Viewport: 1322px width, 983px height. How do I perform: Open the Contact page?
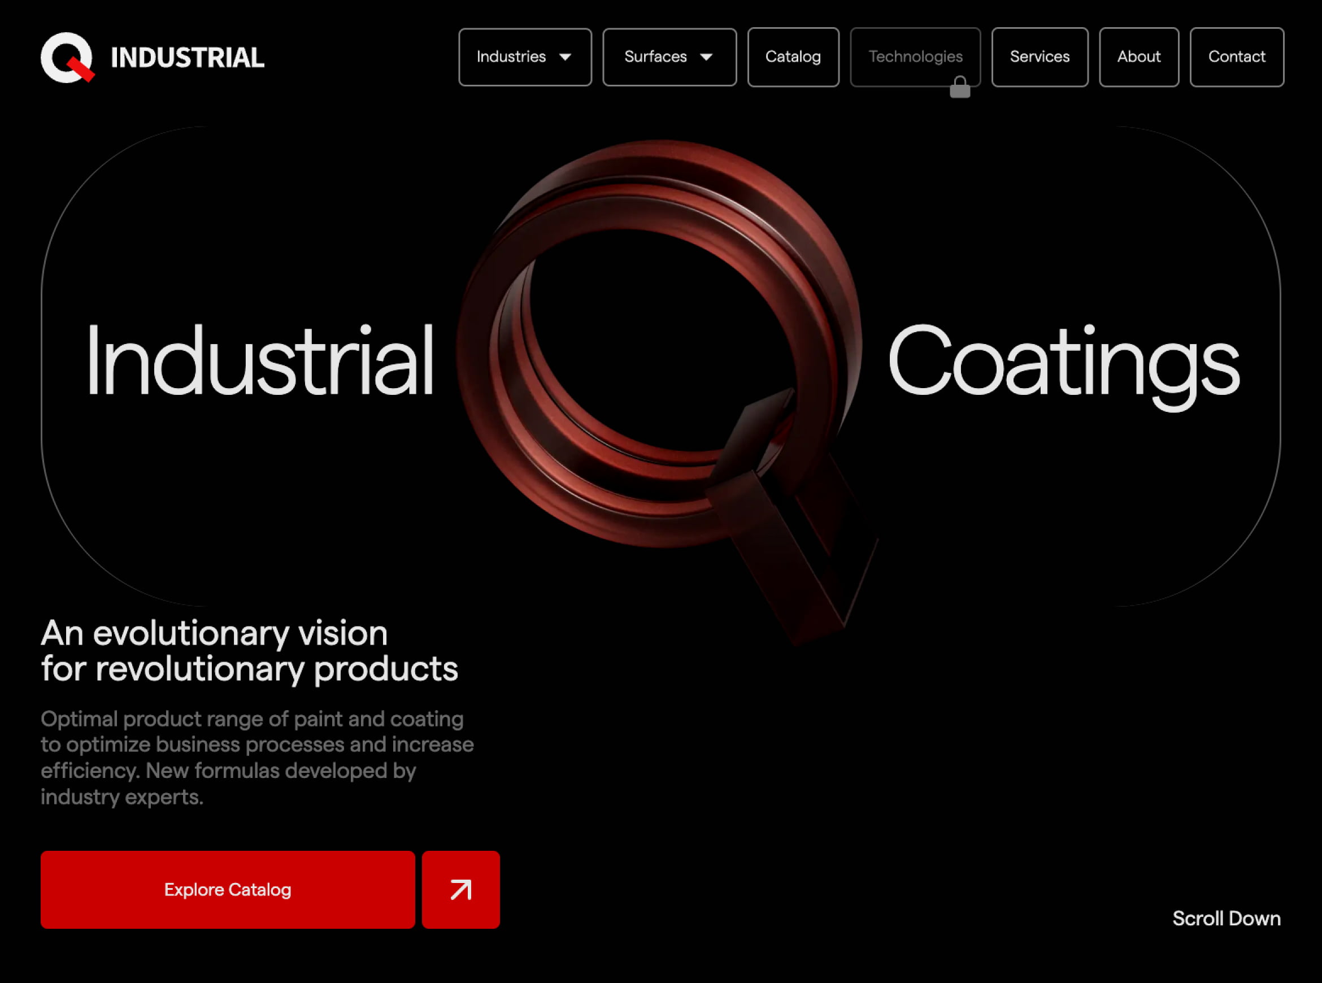pyautogui.click(x=1236, y=57)
